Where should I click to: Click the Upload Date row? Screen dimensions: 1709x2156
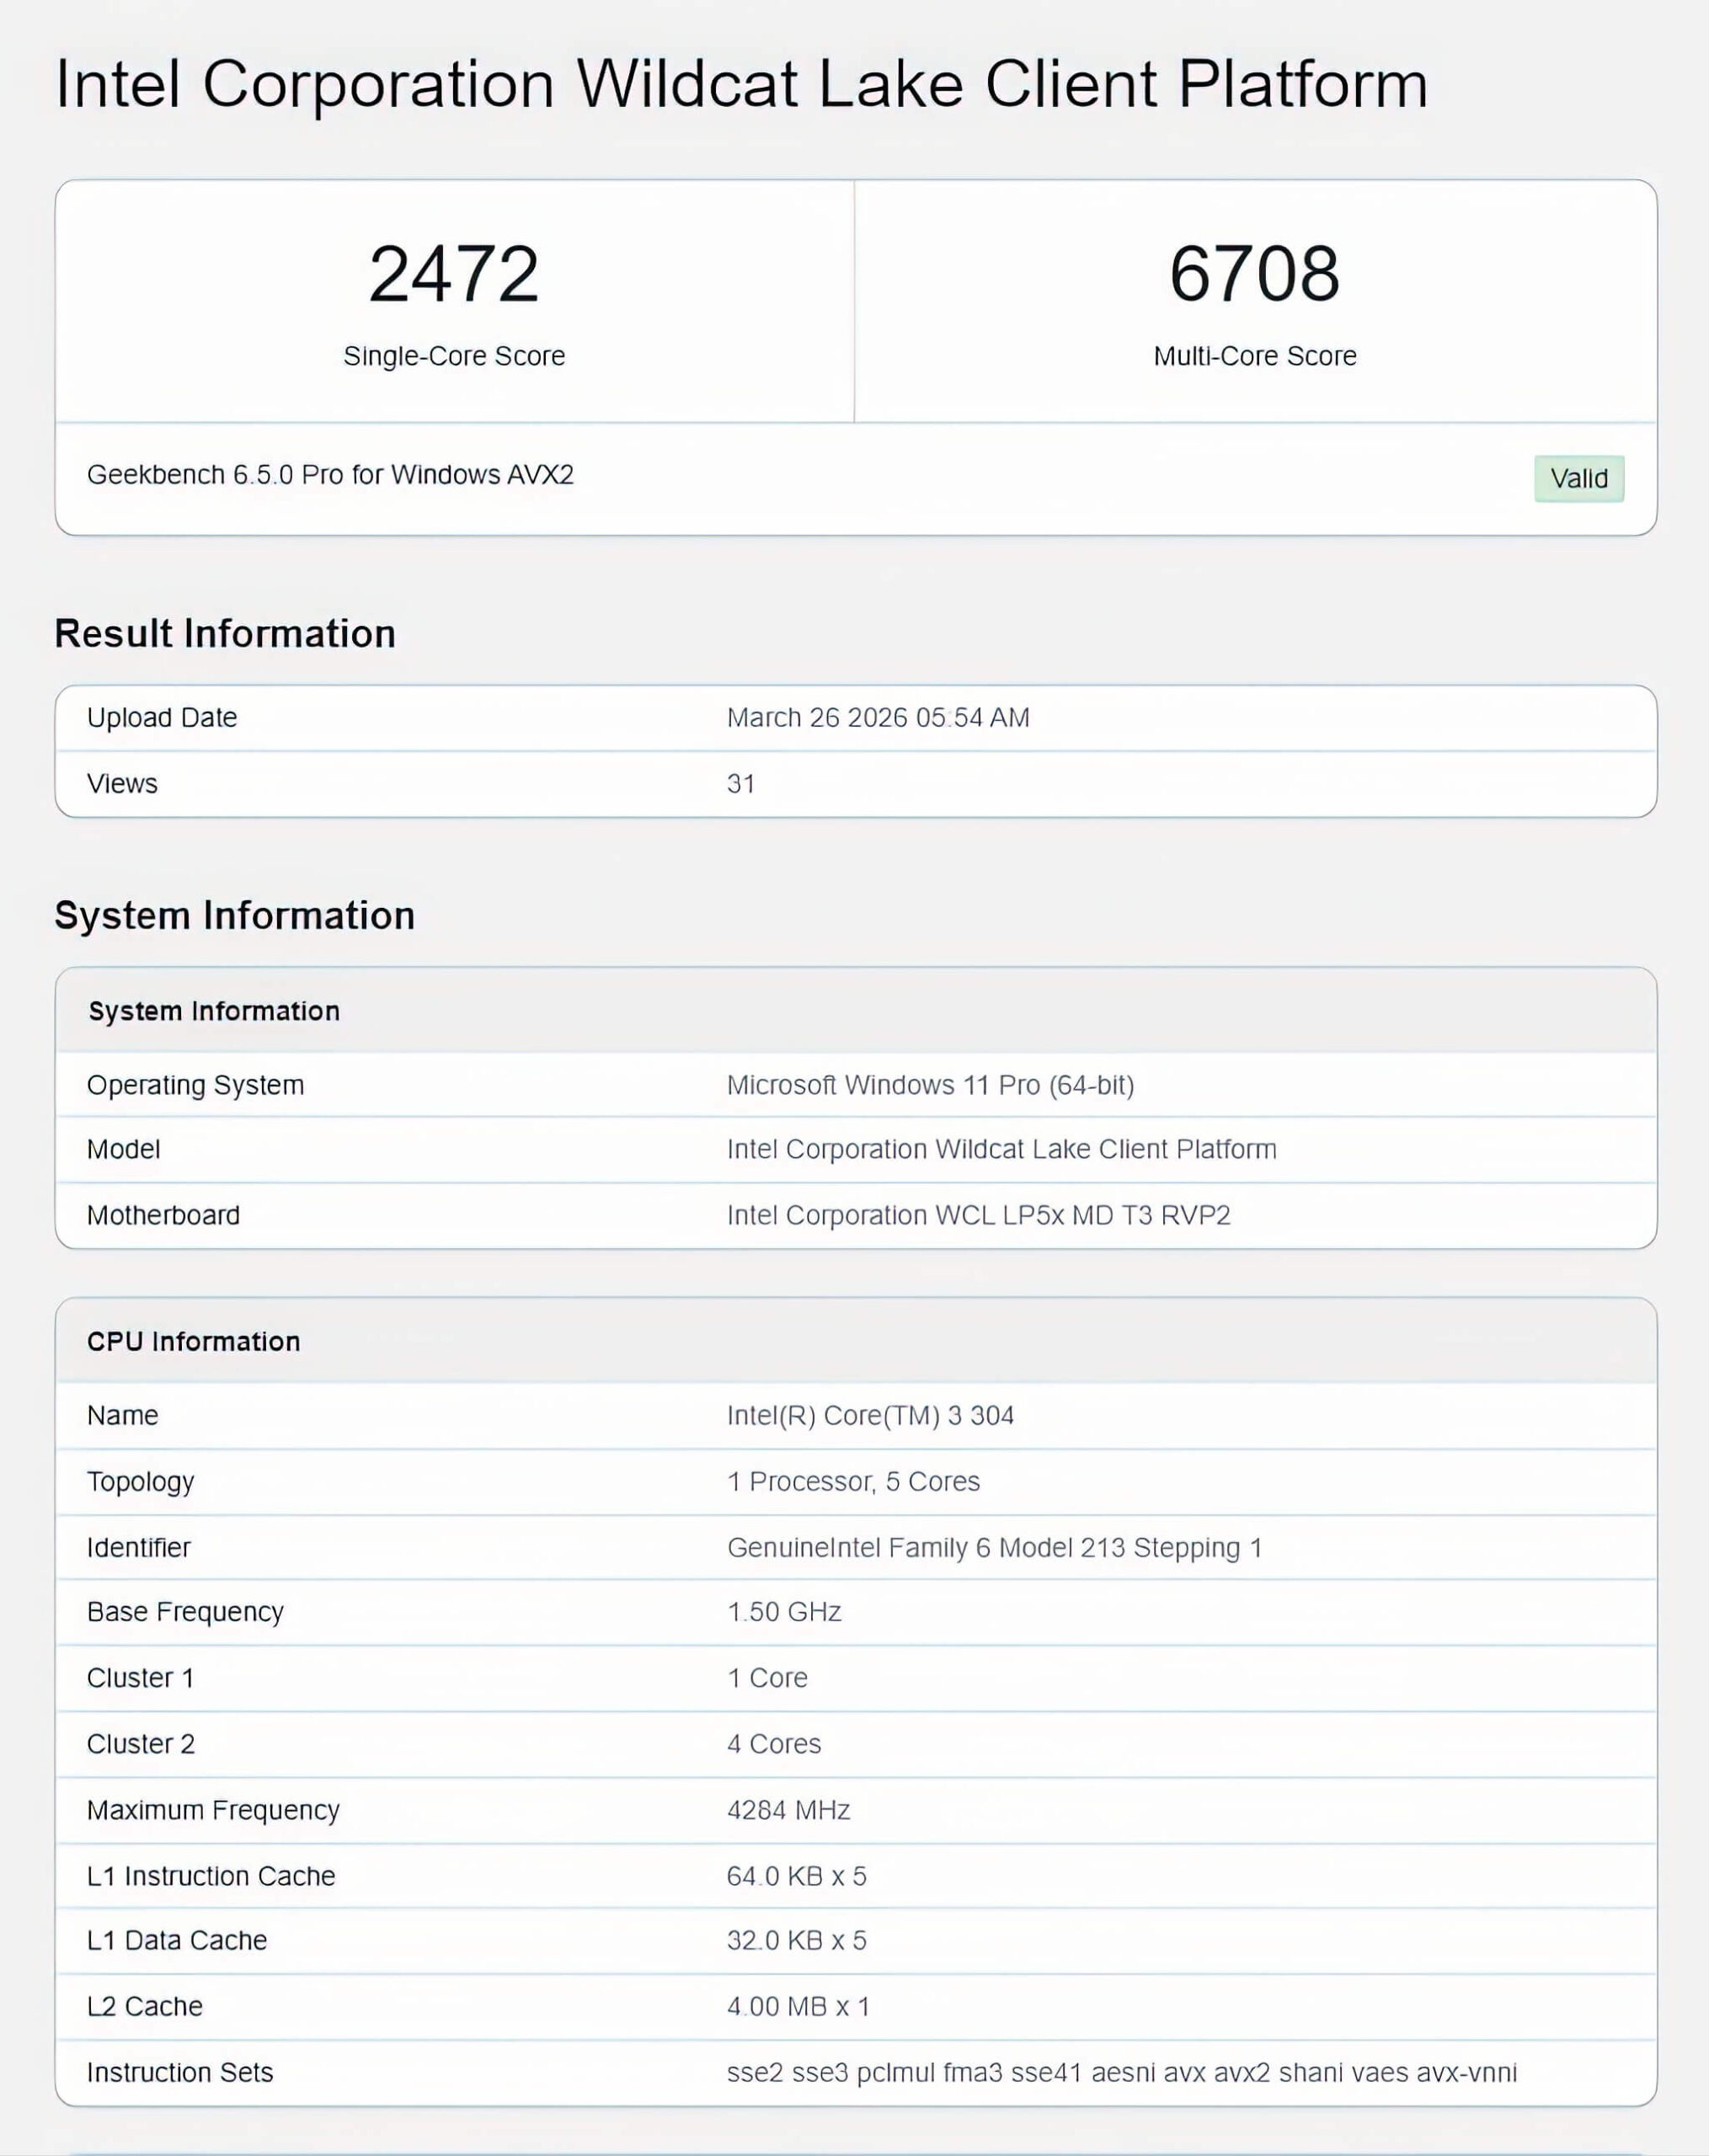pyautogui.click(x=162, y=717)
